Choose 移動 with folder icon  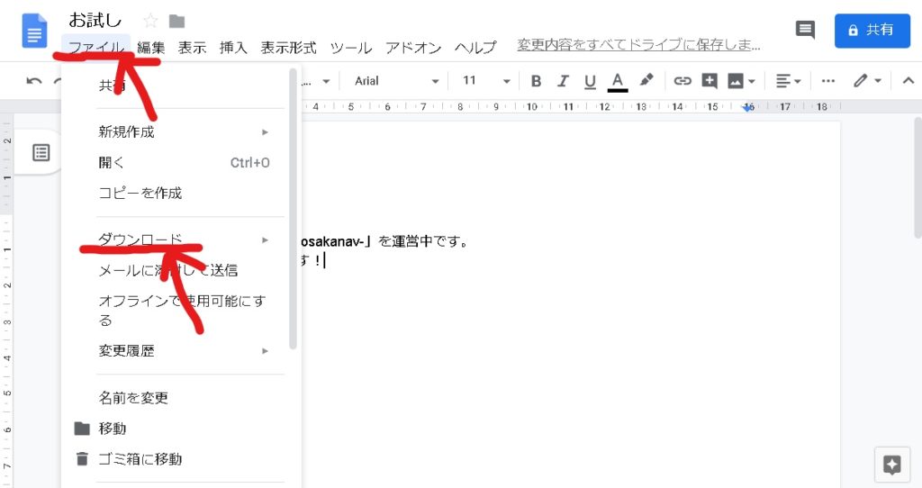182,429
